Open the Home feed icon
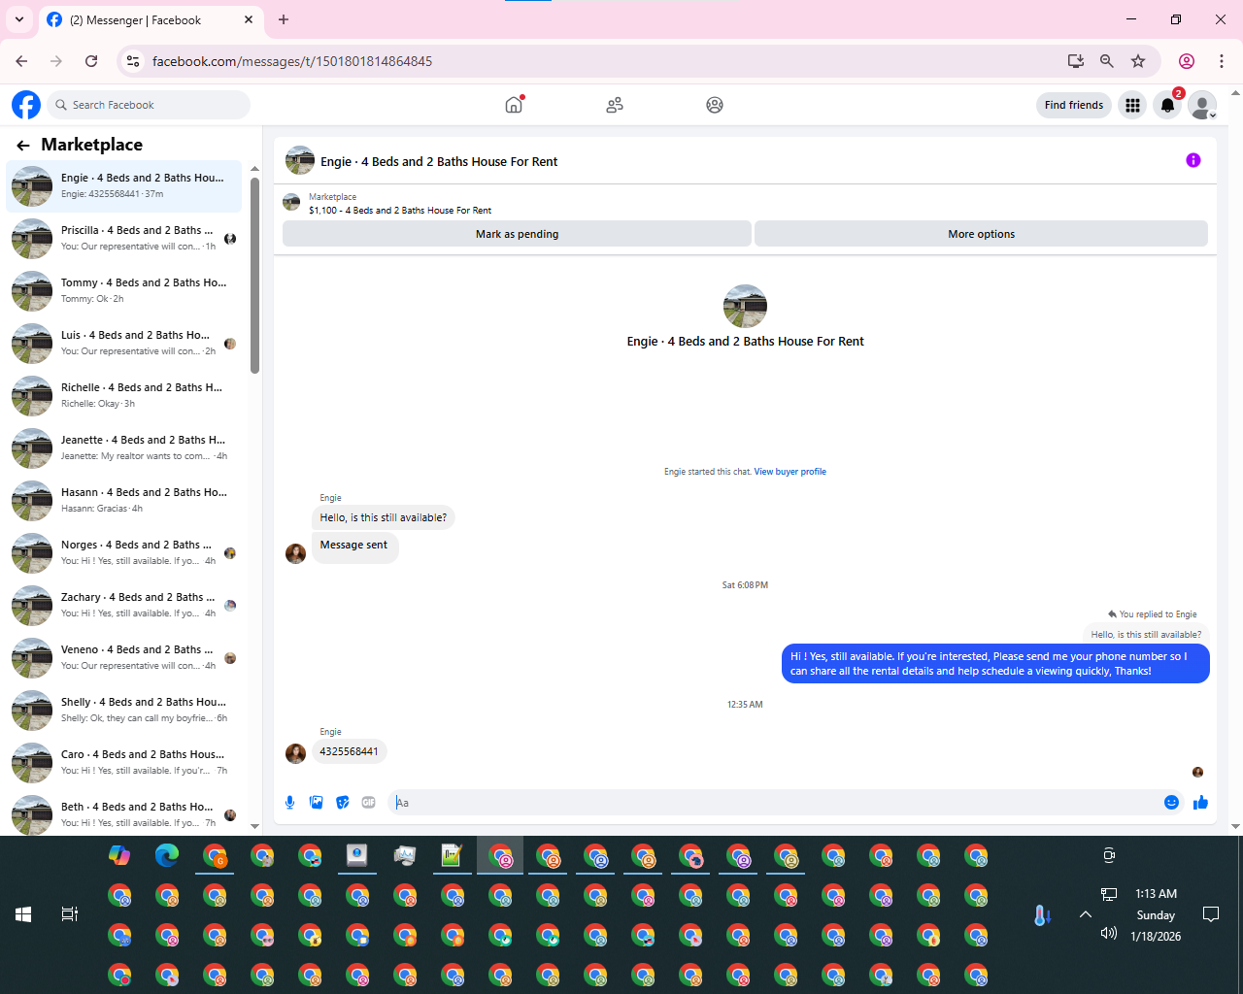 click(514, 105)
